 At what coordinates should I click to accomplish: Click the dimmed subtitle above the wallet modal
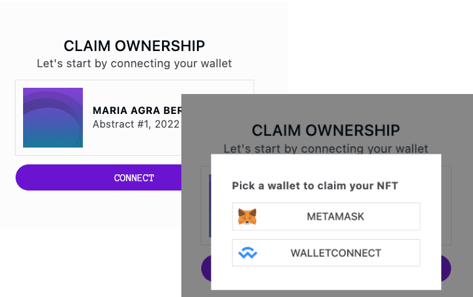coord(325,149)
